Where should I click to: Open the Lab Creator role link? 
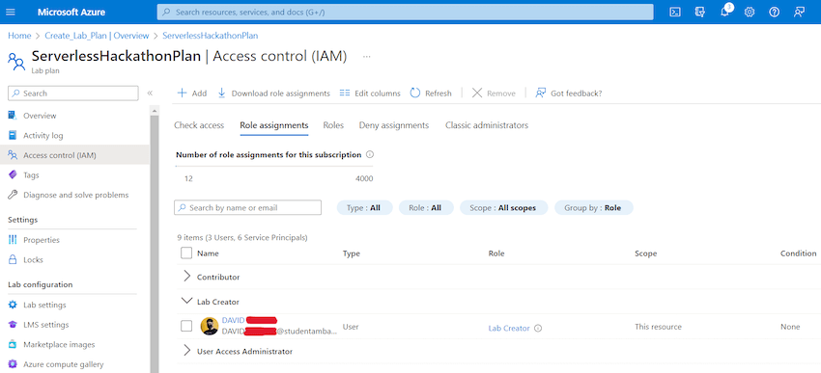pos(509,328)
